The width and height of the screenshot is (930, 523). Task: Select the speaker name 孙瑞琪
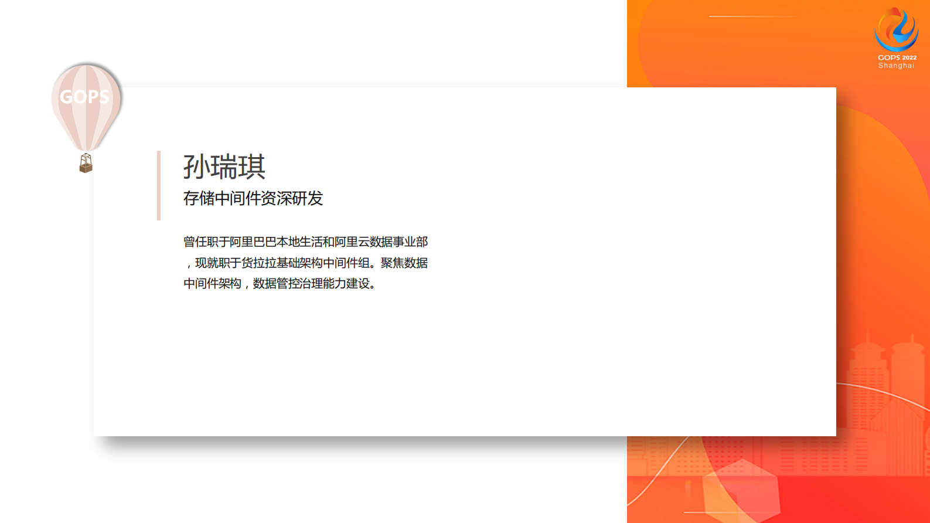pyautogui.click(x=224, y=167)
